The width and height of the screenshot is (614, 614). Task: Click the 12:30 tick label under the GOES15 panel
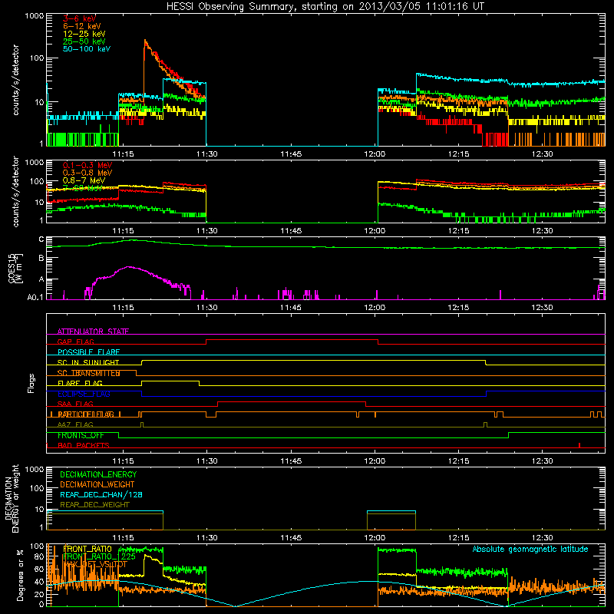coord(543,308)
